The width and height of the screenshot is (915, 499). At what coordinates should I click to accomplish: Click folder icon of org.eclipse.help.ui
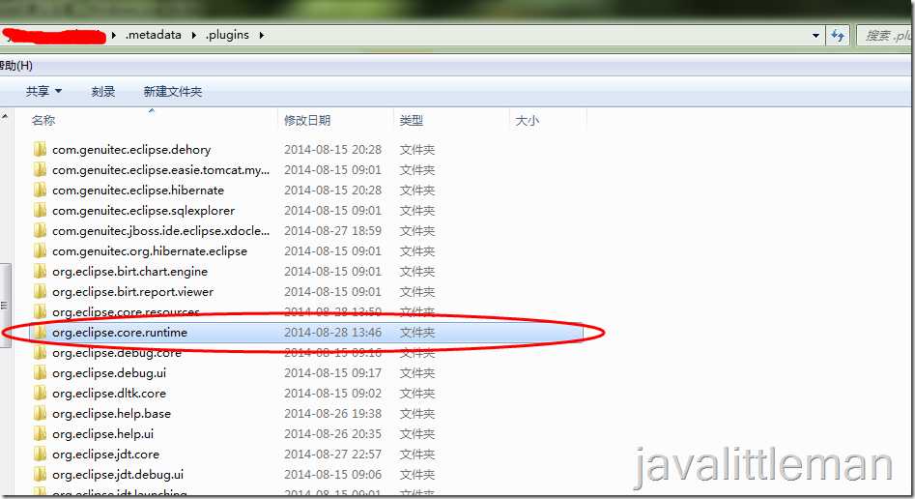(x=40, y=433)
